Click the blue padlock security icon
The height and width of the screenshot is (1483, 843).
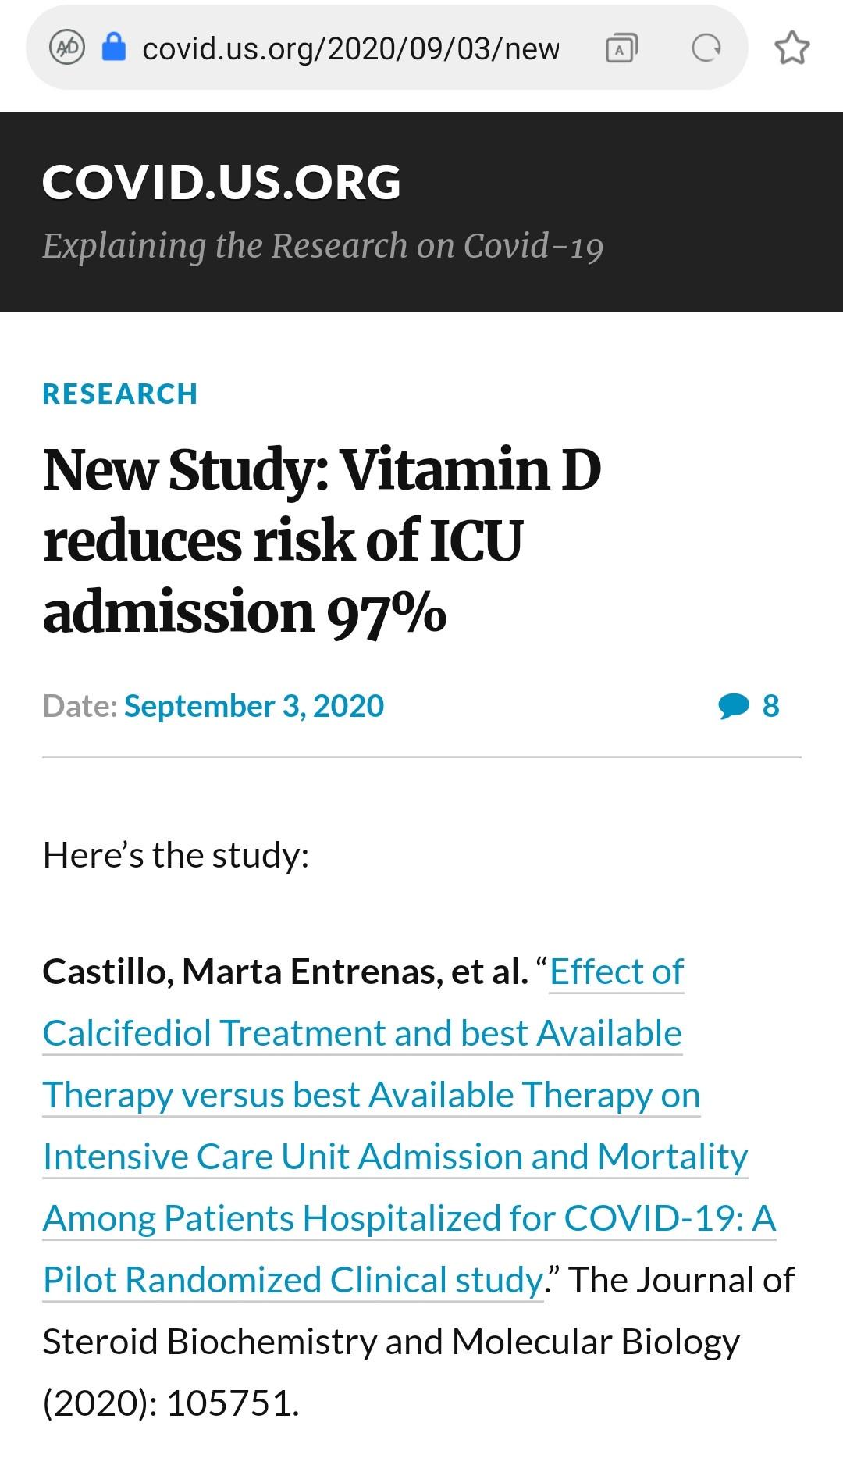click(114, 48)
